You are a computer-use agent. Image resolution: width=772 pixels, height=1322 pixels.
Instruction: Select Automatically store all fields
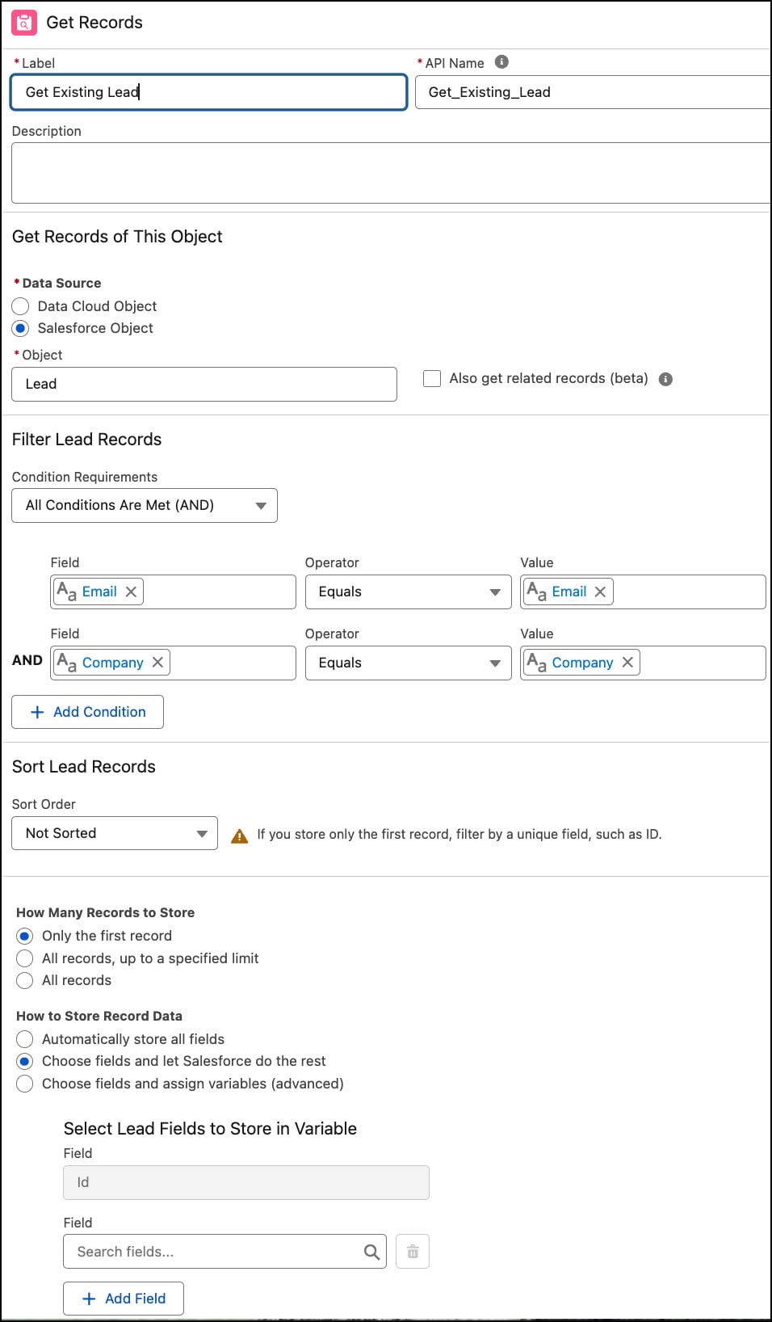pos(25,1039)
